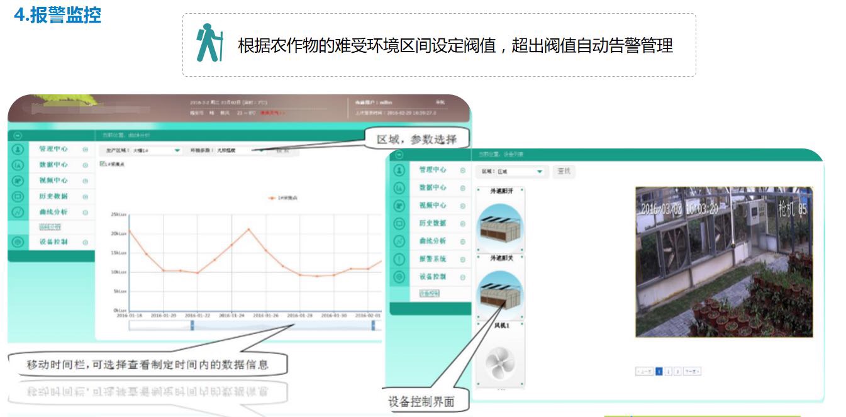The height and width of the screenshot is (417, 846).
Task: Toggle the 1#采集点 checkbox above the chart
Action: (103, 164)
